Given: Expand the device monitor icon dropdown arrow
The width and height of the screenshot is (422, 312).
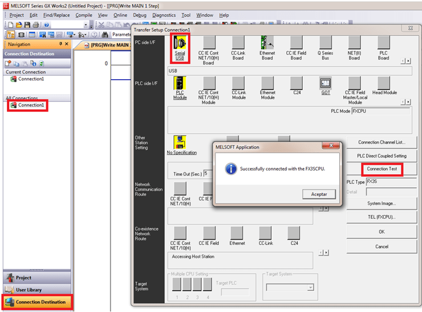Looking at the screenshot, I should pyautogui.click(x=74, y=35).
